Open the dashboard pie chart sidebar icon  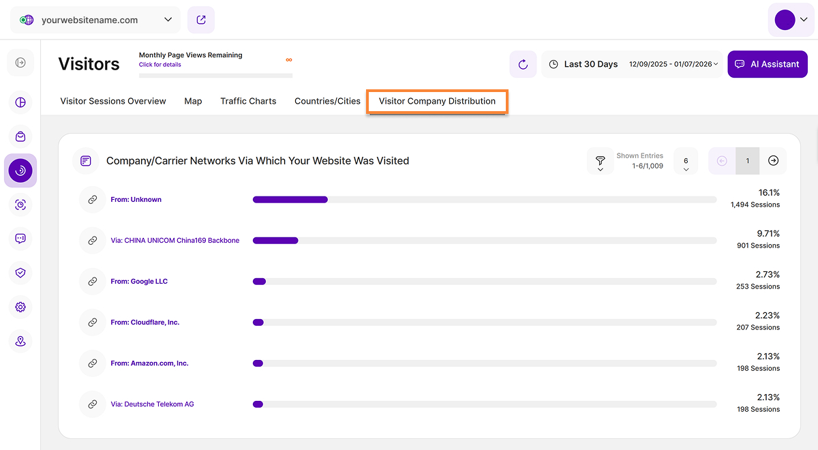pos(20,102)
